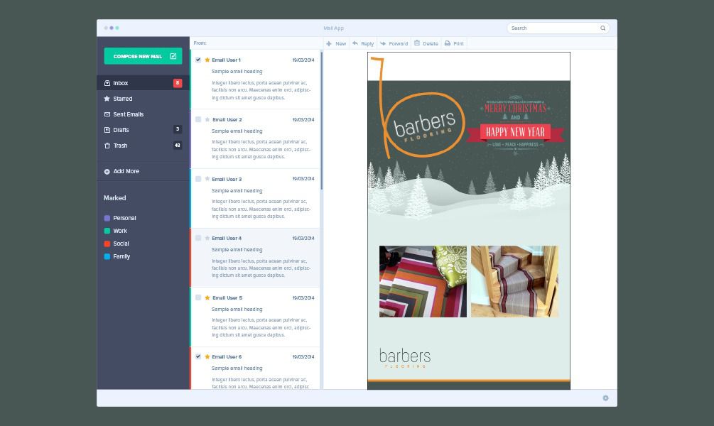Click the Trash bin icon
This screenshot has width=714, height=426.
click(107, 145)
